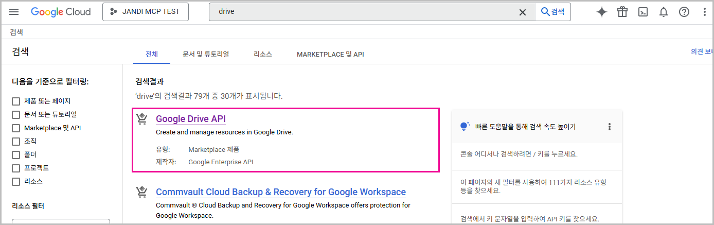Open the three-dot menu on tips card

pos(610,127)
